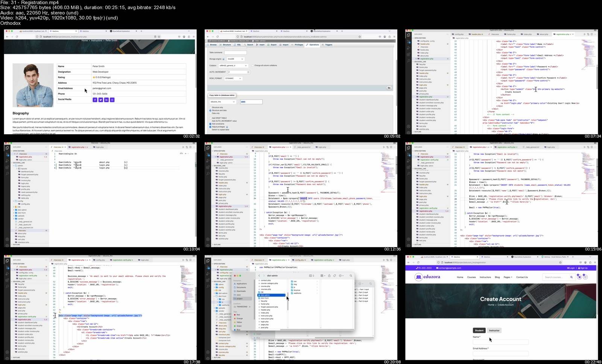602x364 pixels.
Task: Click the cart icon in the eduzora header
Action: coord(579,277)
